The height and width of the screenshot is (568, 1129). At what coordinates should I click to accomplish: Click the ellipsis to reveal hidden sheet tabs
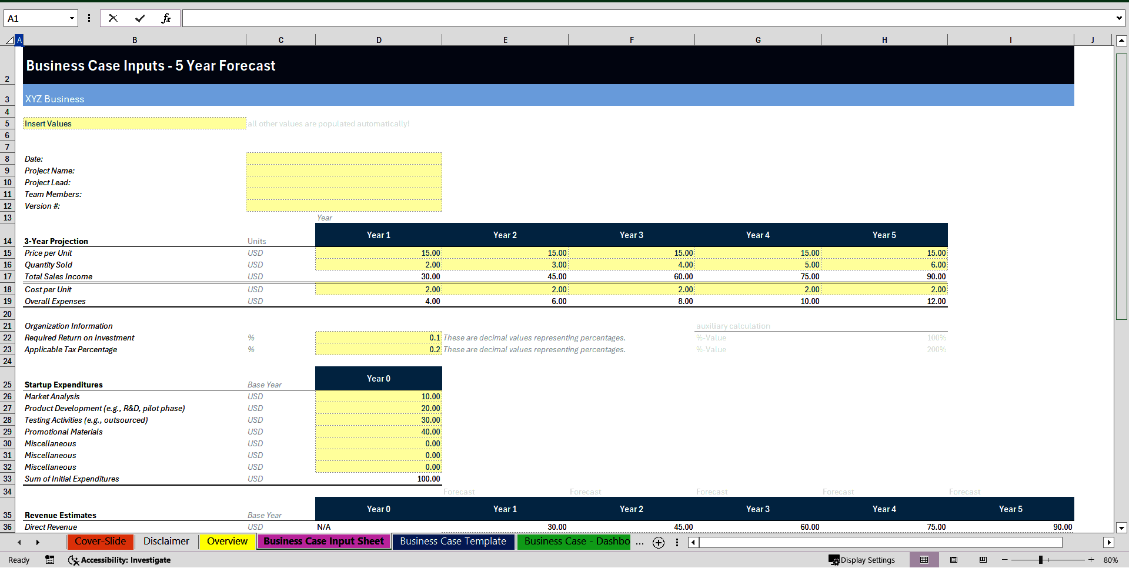click(639, 543)
